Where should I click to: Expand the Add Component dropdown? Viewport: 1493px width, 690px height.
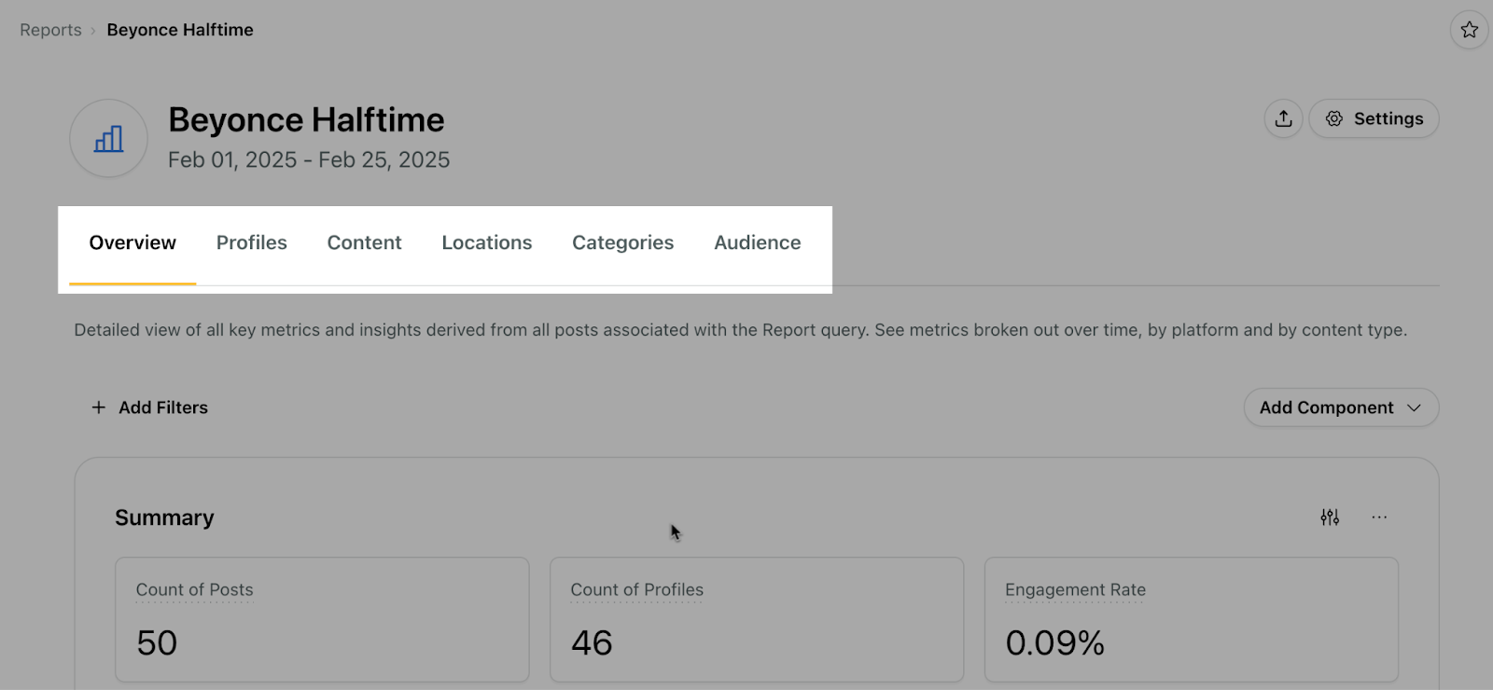pos(1341,407)
